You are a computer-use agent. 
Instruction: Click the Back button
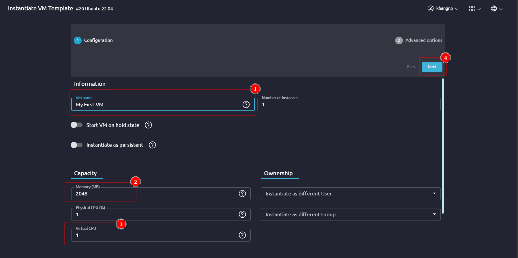click(x=411, y=67)
